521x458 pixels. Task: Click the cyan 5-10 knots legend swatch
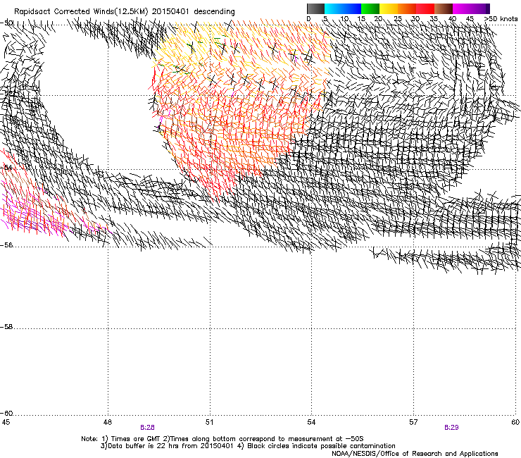click(x=334, y=8)
